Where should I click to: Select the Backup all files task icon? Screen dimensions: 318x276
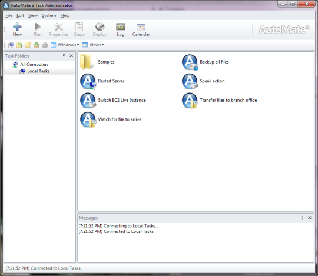coord(190,62)
